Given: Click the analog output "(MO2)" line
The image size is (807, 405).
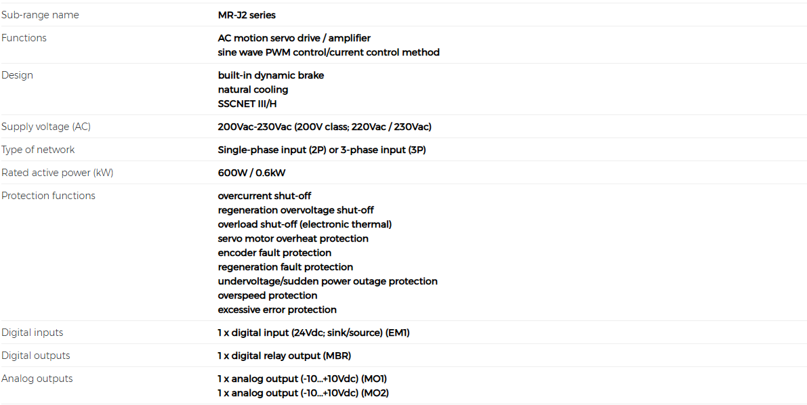Looking at the screenshot, I should [303, 393].
